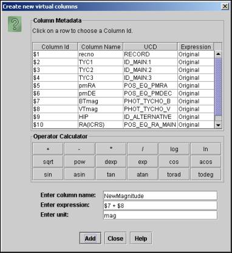Click the table scrollbar up arrow
This screenshot has height=253, width=232.
(x=218, y=54)
